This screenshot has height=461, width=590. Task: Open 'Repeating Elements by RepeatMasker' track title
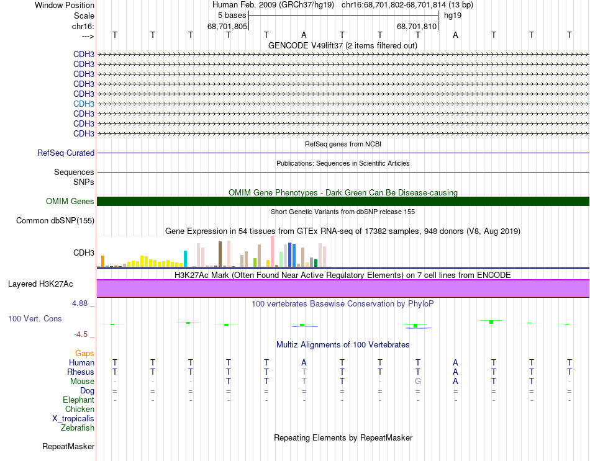click(x=343, y=438)
